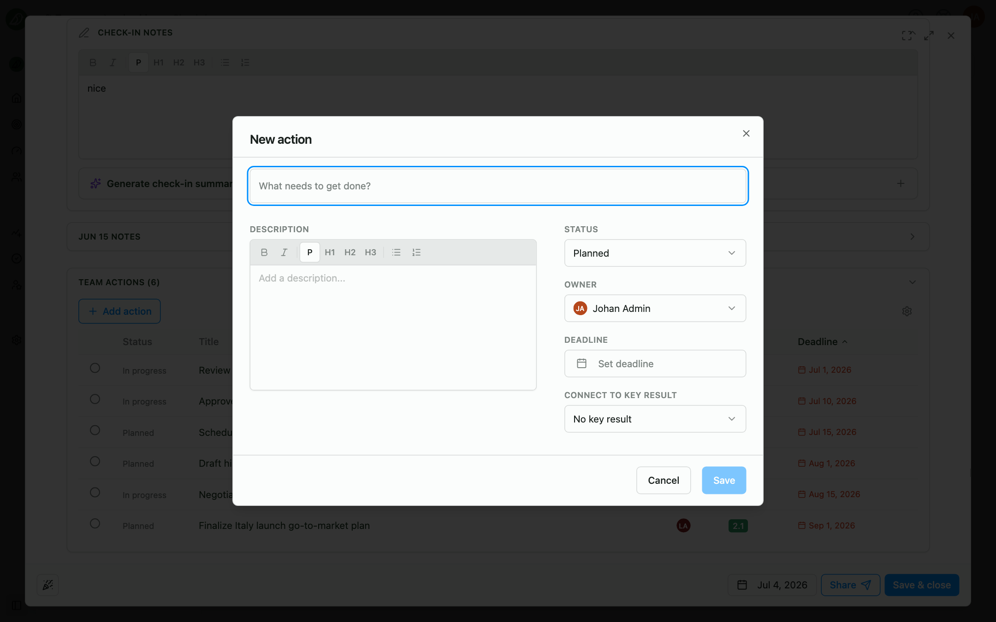
Task: Focus the What needs to get done field
Action: click(498, 186)
